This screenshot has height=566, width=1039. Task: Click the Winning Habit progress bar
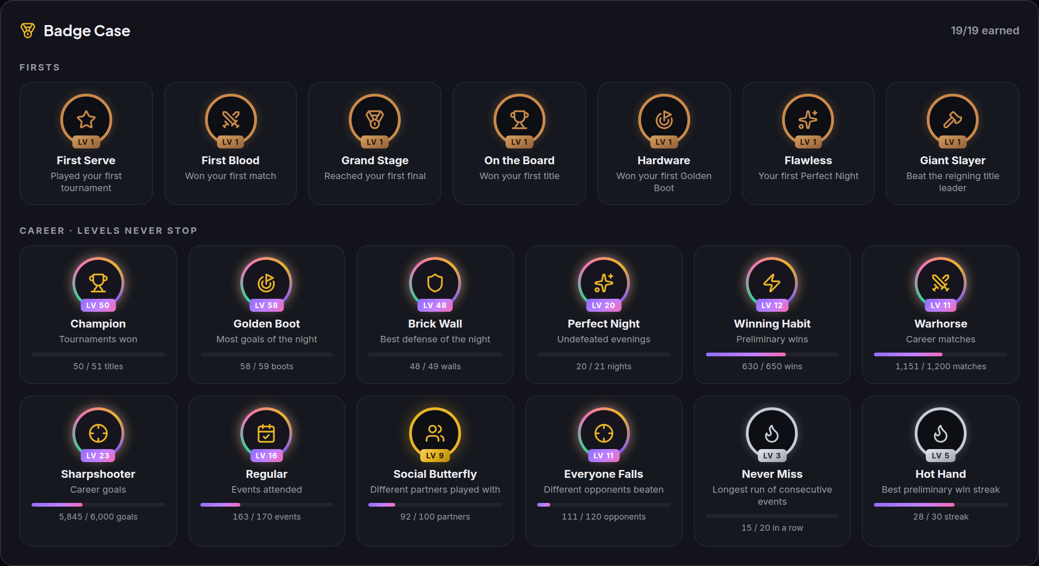tap(772, 354)
